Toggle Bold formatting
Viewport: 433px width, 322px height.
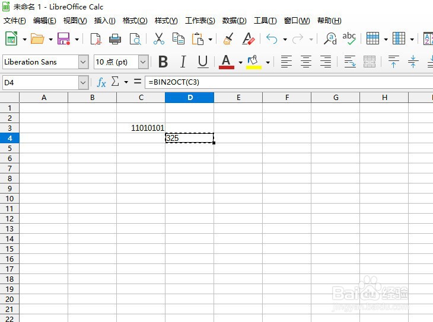(x=163, y=62)
